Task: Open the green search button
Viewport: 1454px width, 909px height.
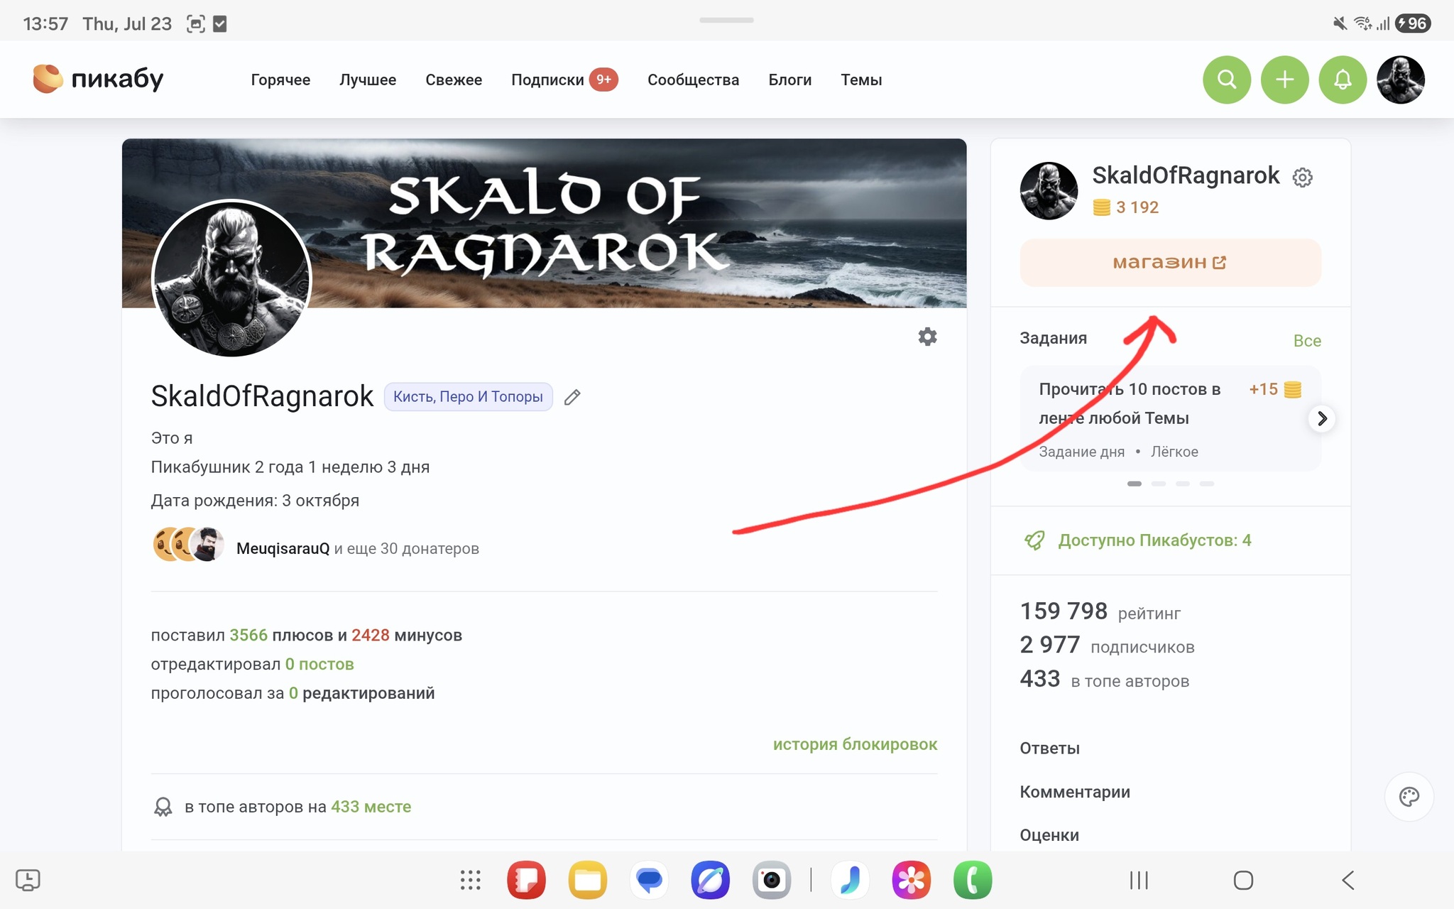Action: click(x=1226, y=80)
